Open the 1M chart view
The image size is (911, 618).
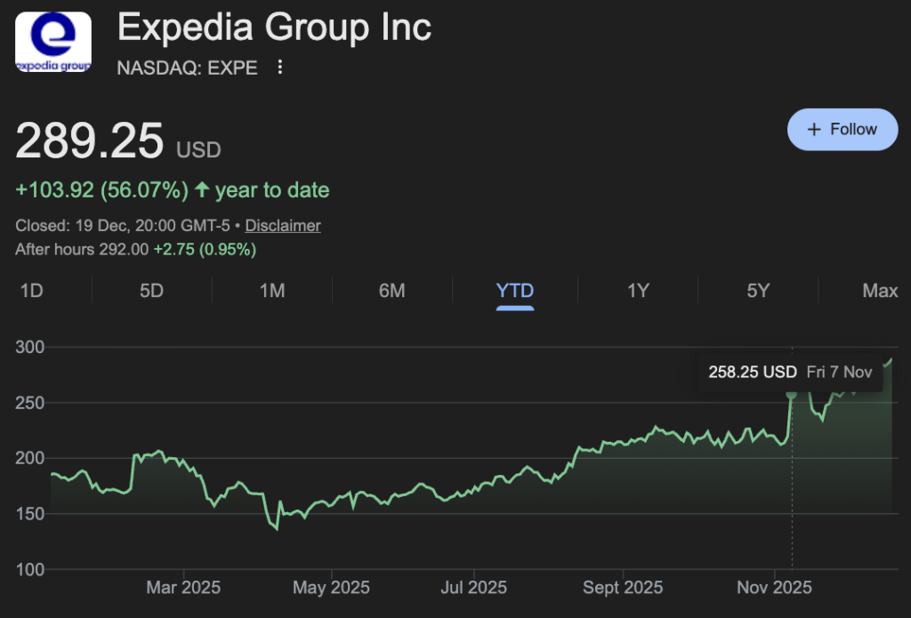coord(271,291)
